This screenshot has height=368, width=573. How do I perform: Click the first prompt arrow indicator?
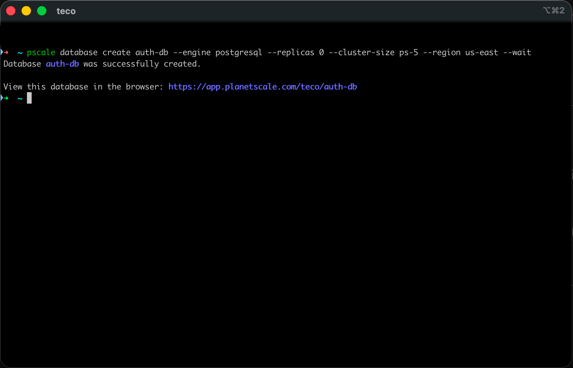click(5, 52)
